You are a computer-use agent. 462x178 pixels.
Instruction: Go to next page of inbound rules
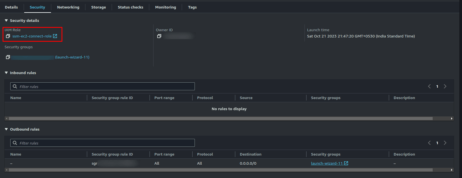coord(445,86)
